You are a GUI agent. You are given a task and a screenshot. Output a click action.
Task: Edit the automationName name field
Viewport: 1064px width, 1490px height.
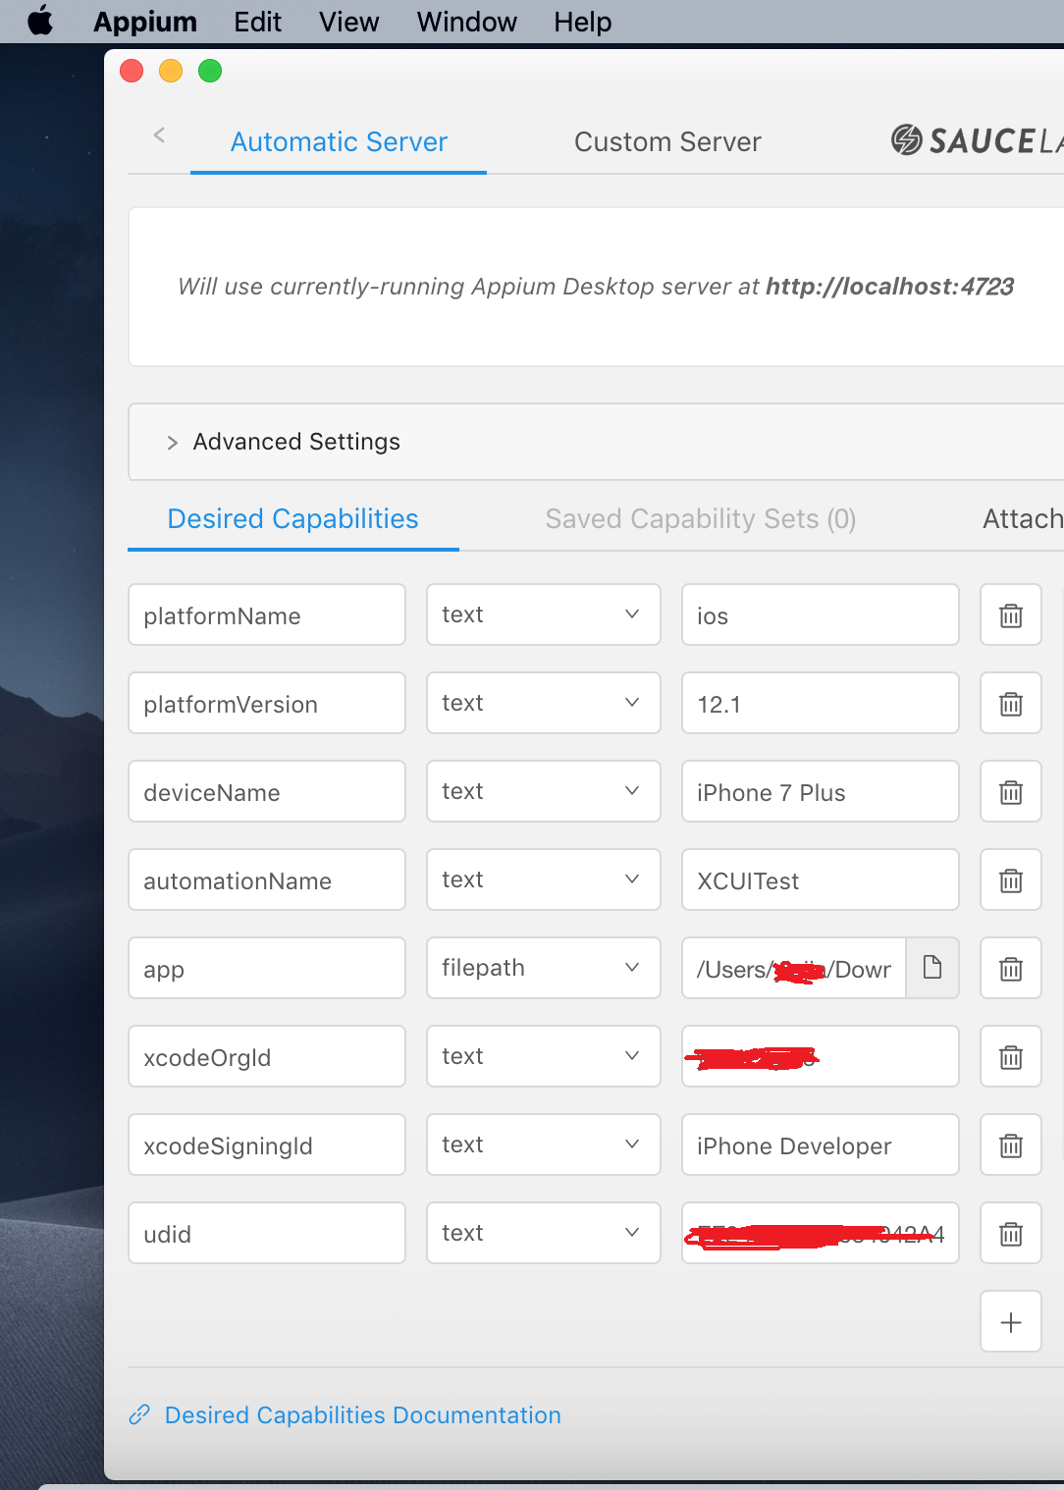[x=267, y=880]
